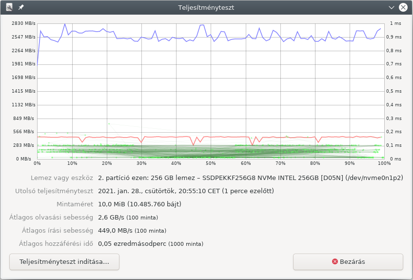Click the Bezárás button

click(x=348, y=262)
